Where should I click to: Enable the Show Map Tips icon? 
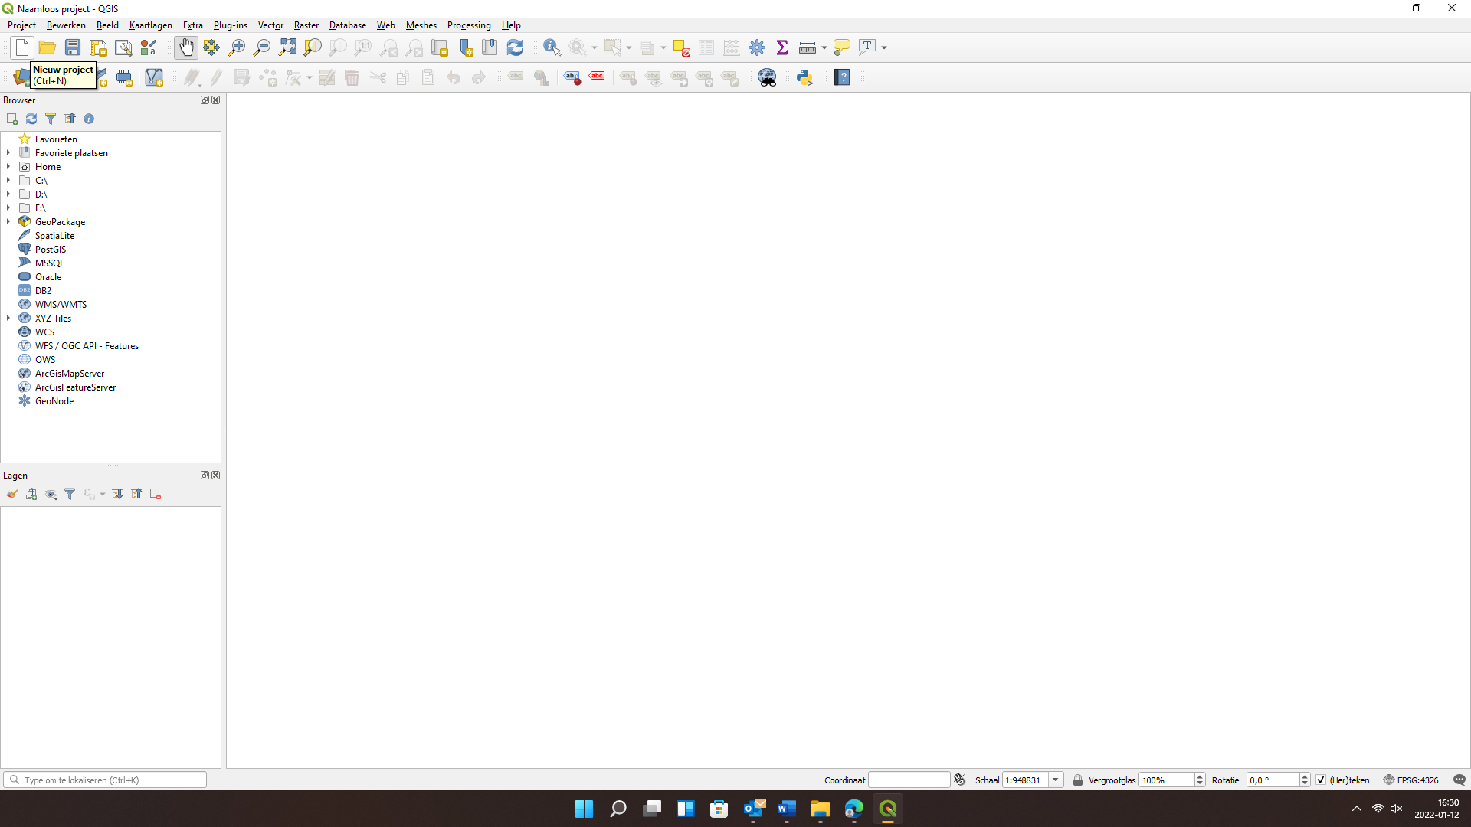(x=842, y=47)
